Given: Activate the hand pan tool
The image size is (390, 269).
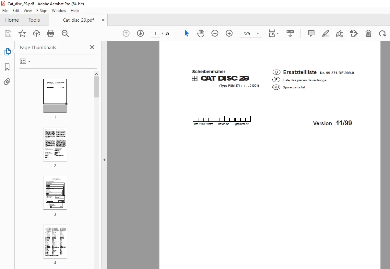Looking at the screenshot, I should coord(201,33).
